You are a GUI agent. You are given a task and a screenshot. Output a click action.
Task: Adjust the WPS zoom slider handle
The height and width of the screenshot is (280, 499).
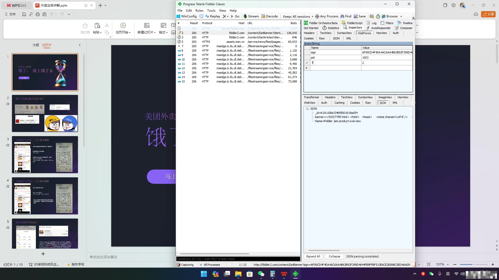[474, 264]
